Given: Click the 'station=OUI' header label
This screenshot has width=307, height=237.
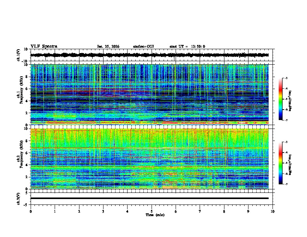Looking at the screenshot, I should [143, 46].
